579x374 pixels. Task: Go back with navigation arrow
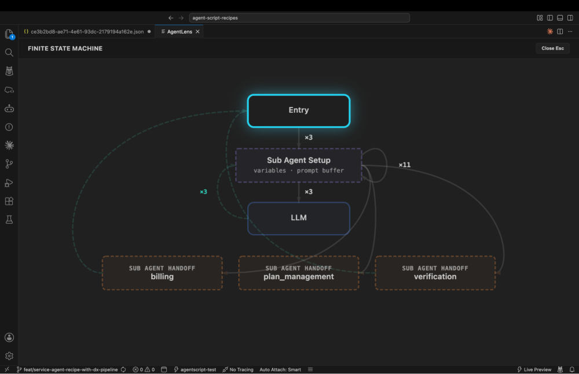point(171,18)
